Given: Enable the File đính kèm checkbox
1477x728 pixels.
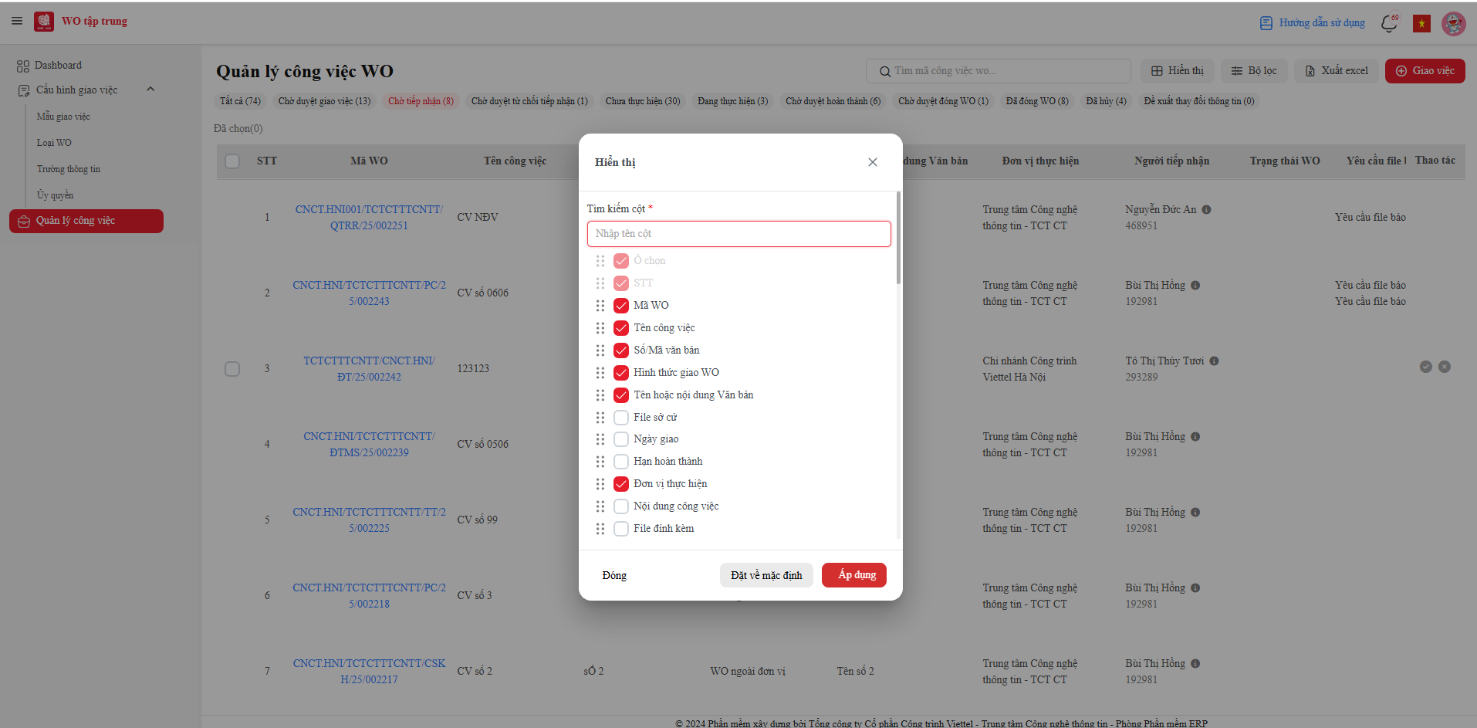Looking at the screenshot, I should (621, 529).
